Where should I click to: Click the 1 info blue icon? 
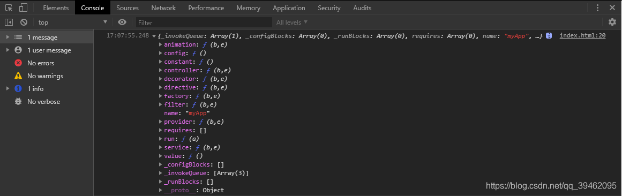coord(18,88)
